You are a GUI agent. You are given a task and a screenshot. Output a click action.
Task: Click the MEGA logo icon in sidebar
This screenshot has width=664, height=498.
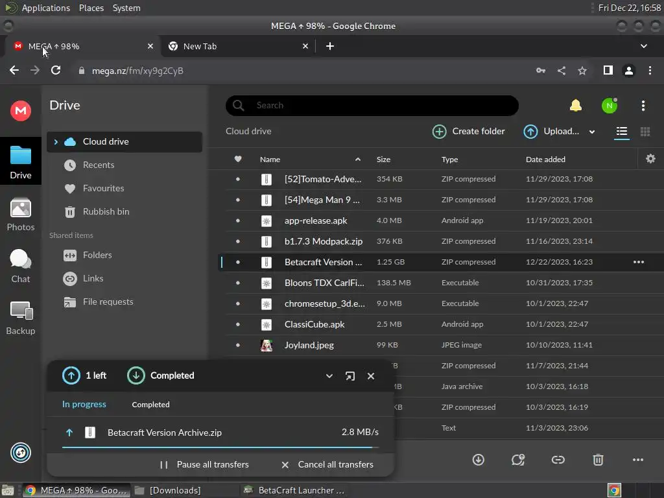pyautogui.click(x=20, y=111)
